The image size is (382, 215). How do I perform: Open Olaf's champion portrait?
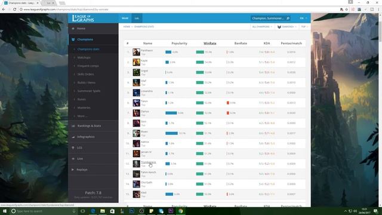click(137, 82)
